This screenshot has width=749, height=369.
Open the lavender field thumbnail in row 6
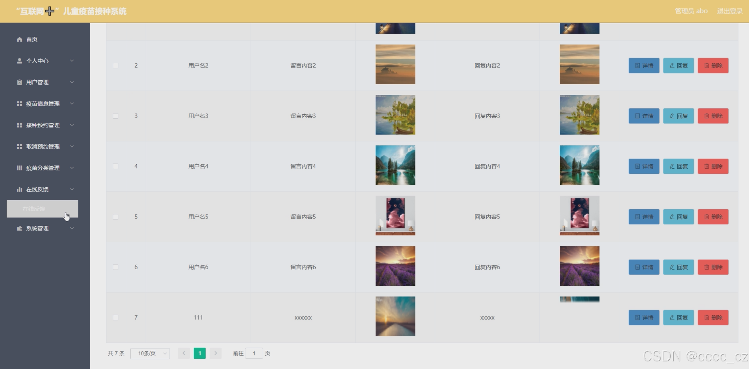[395, 266]
